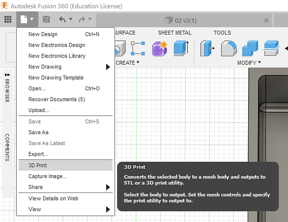Choose Recover Documents (5)
288x222 pixels.
tap(65, 99)
